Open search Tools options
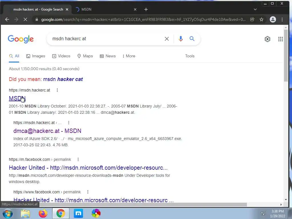Viewport: 292px width, 219px height. [190, 56]
